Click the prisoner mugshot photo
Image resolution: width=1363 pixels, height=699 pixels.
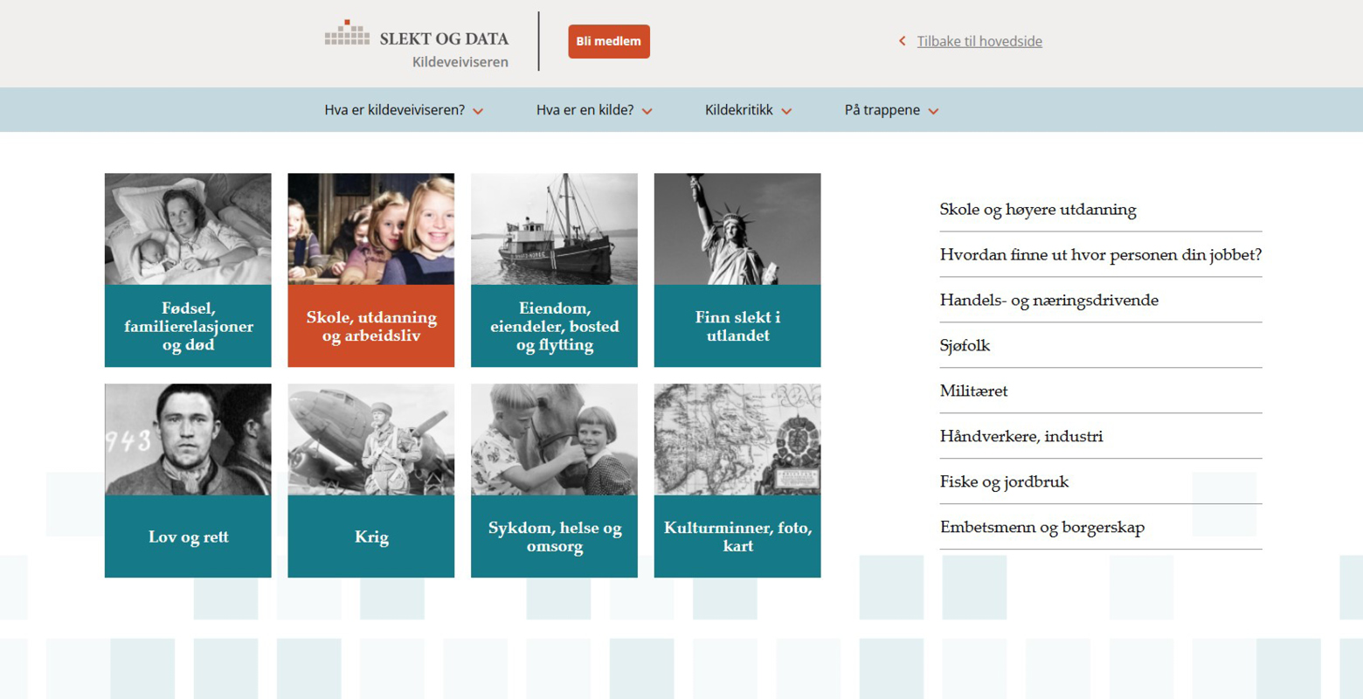pyautogui.click(x=188, y=439)
